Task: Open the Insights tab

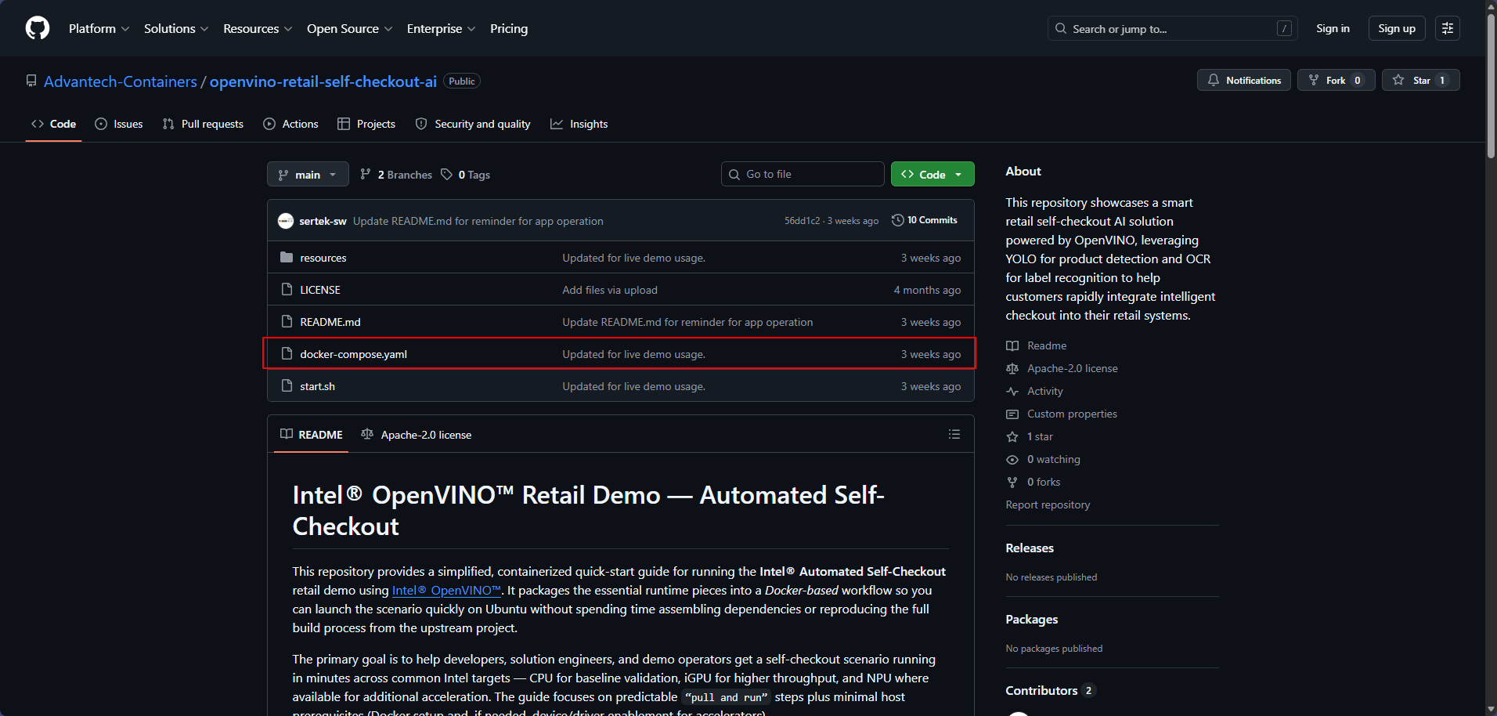Action: pyautogui.click(x=579, y=124)
